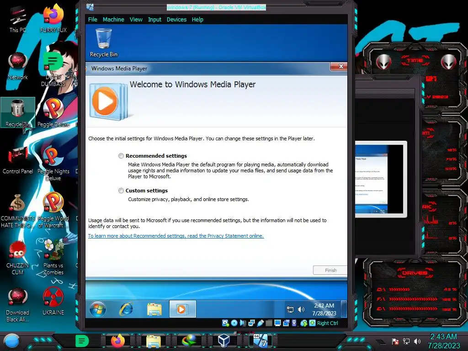Launch Internet Explorer from guest taskbar
This screenshot has width=468, height=351.
tap(126, 309)
